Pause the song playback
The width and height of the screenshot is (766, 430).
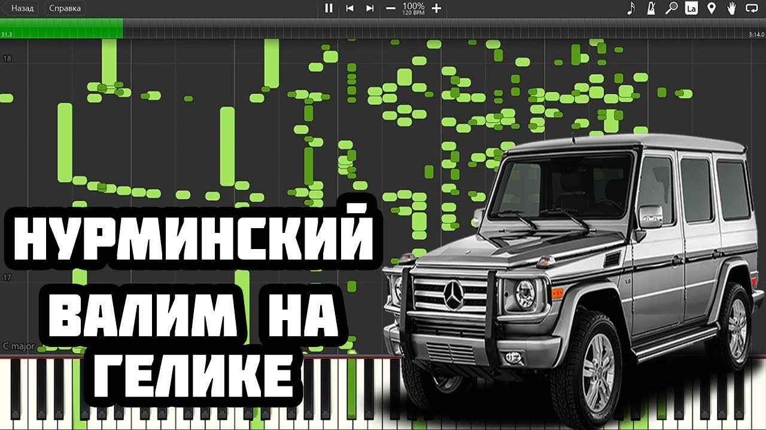tap(329, 8)
